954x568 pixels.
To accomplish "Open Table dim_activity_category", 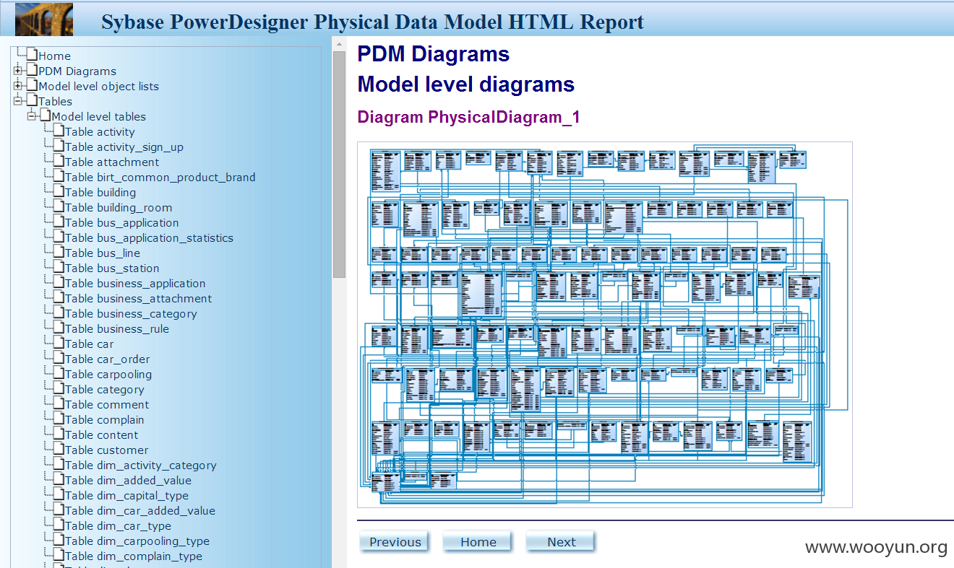I will click(x=141, y=465).
